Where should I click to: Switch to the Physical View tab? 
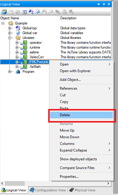(x=83, y=190)
